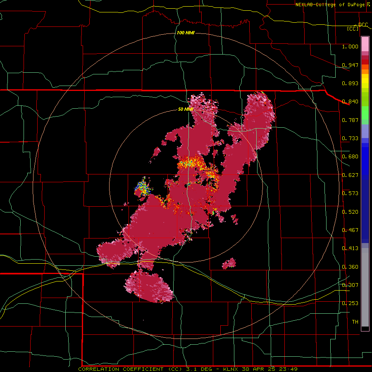Click the 0.573 legend value

[350, 193]
